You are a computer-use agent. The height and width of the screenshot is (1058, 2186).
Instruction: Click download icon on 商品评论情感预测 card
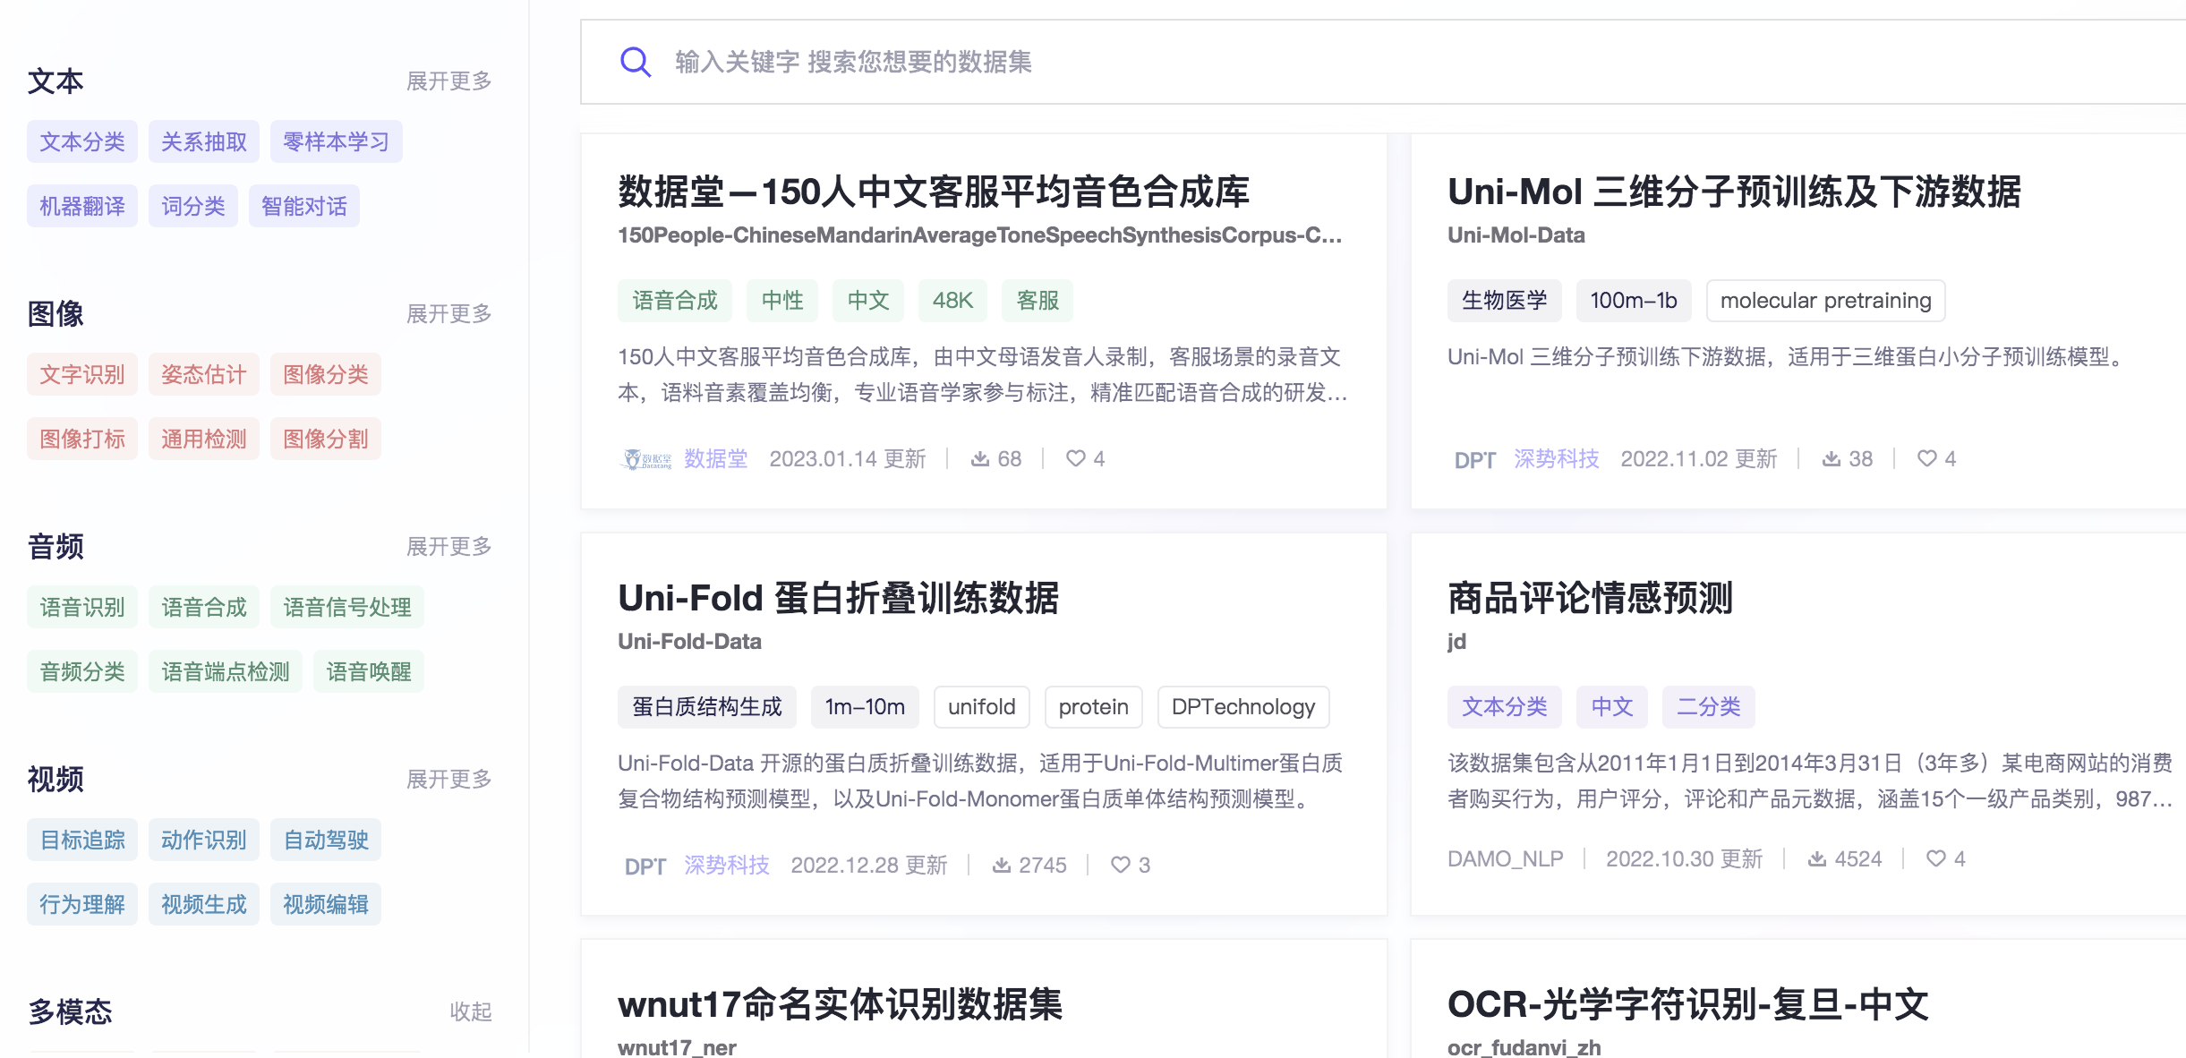pos(1817,859)
